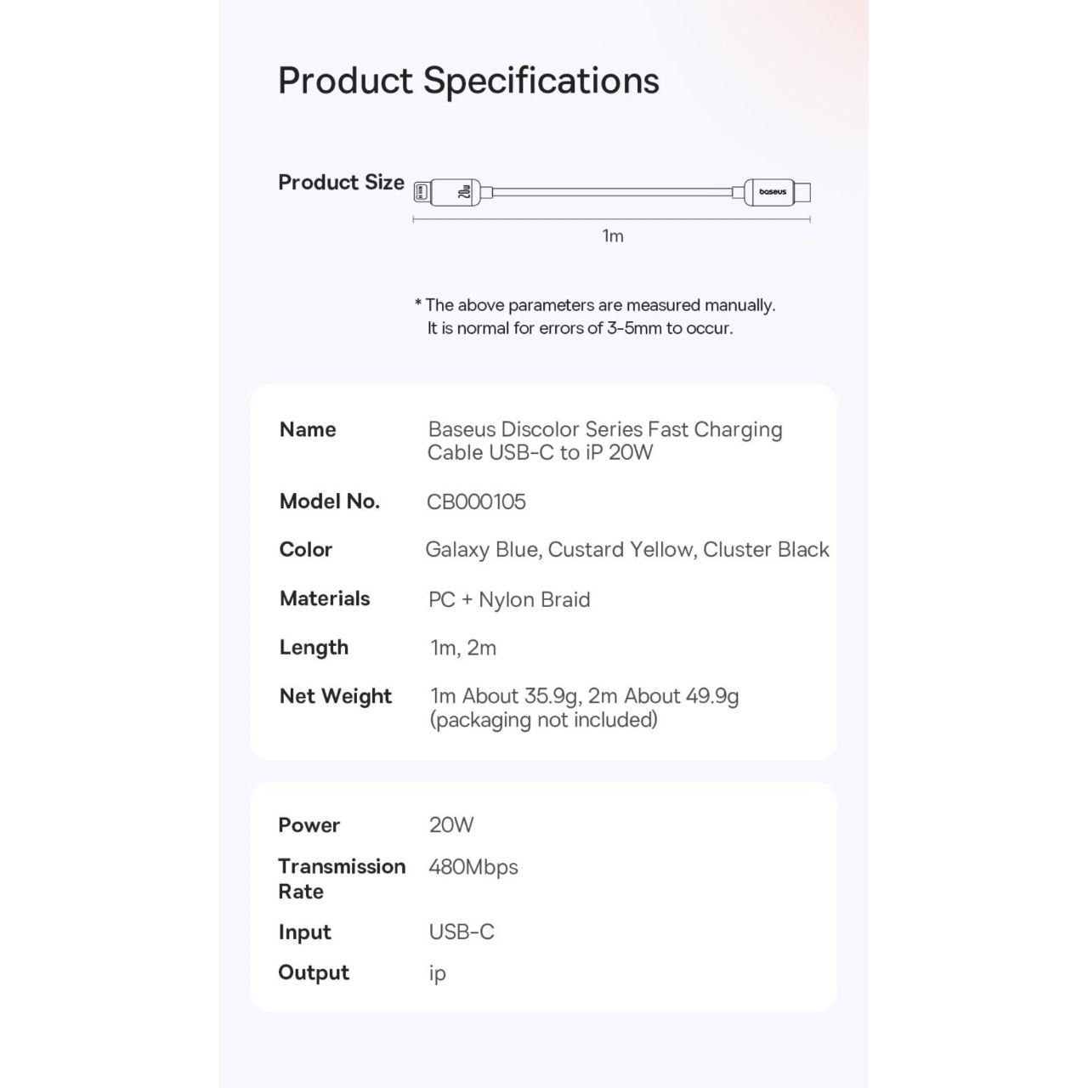Click the measurement error disclaimer text
1088x1088 pixels.
595,316
